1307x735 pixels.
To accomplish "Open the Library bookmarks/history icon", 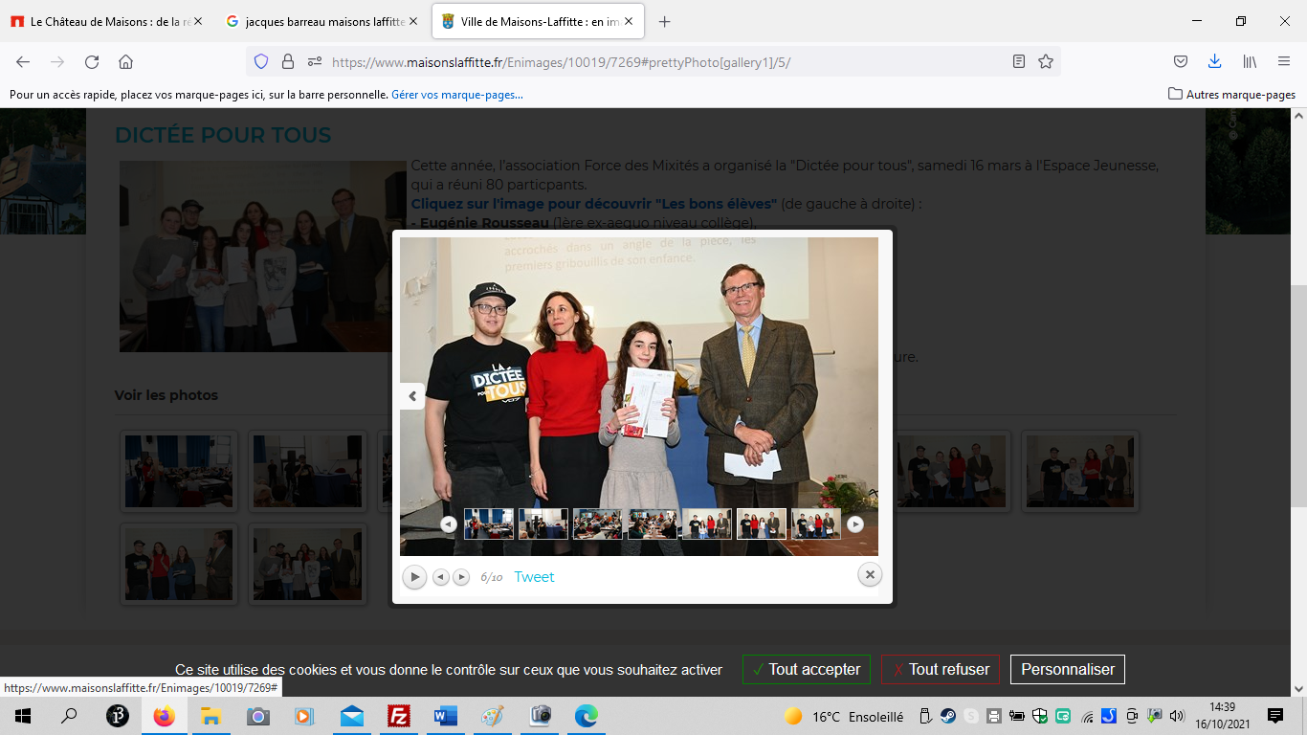I will pos(1250,61).
